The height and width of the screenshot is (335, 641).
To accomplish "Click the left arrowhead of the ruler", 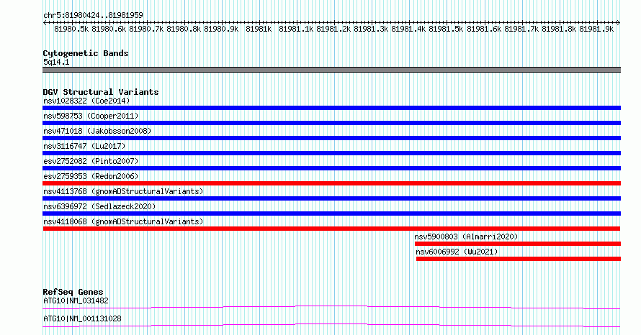I will [45, 22].
